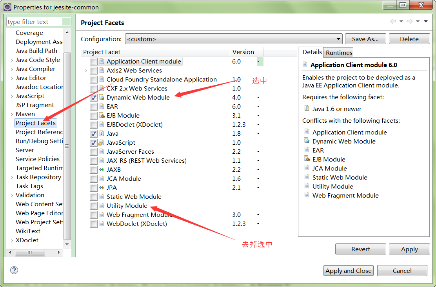Image resolution: width=436 pixels, height=287 pixels.
Task: Click the JPA facet icon
Action: (101, 187)
